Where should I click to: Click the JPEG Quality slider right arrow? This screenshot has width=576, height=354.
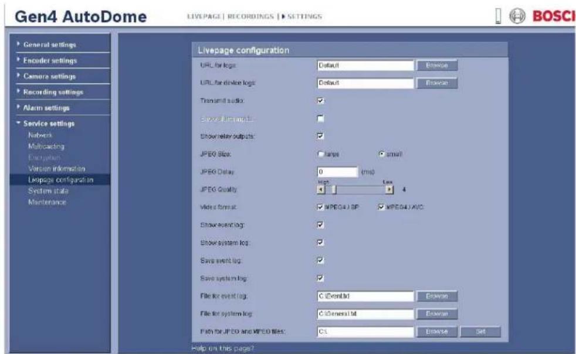coord(389,189)
